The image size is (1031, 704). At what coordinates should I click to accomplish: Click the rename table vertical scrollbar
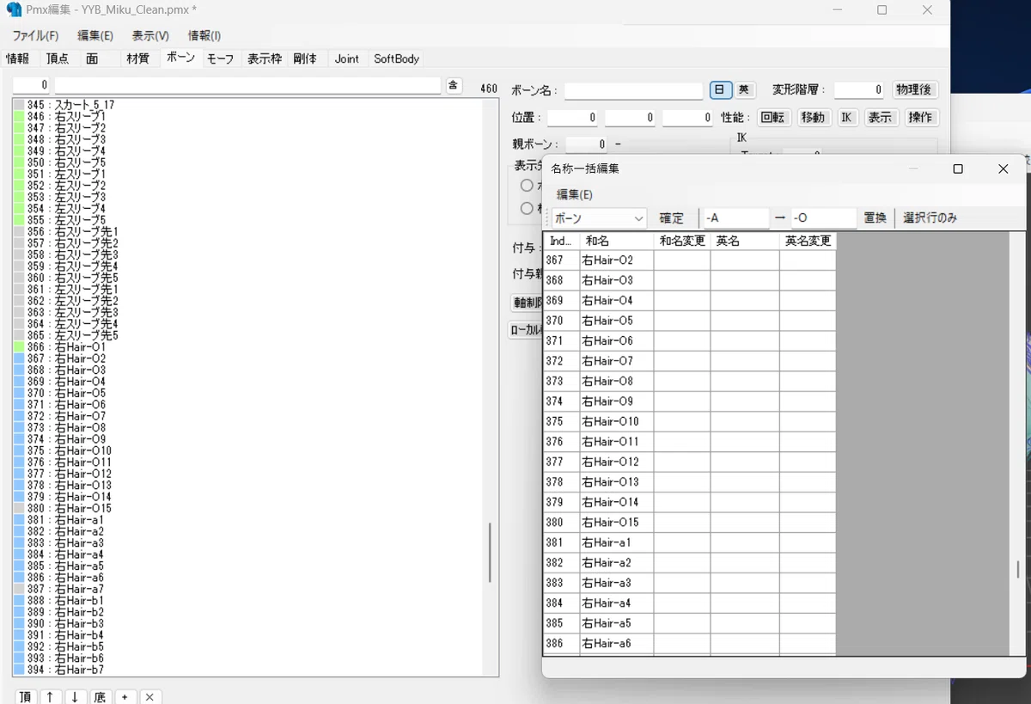tap(1018, 569)
